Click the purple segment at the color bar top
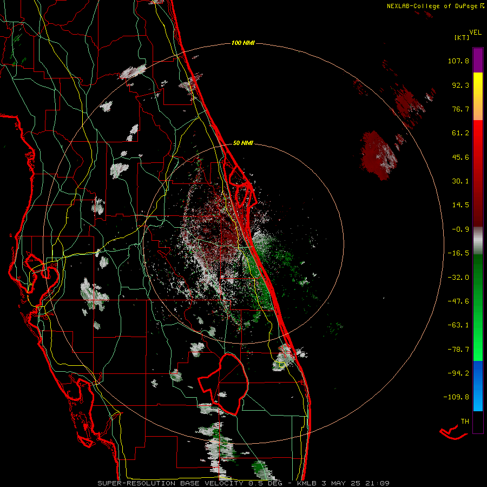The height and width of the screenshot is (487, 487). pos(478,60)
